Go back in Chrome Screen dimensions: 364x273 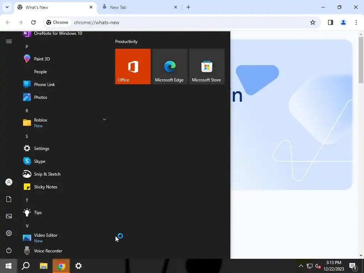(8, 22)
